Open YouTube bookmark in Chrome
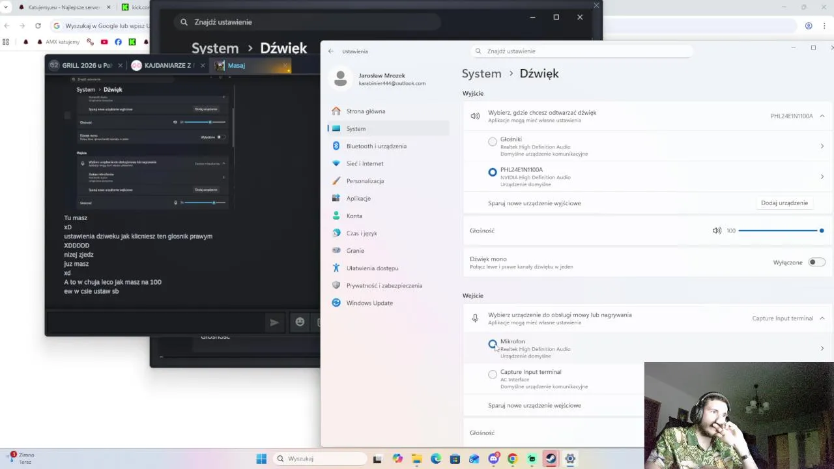834x469 pixels. tap(104, 42)
